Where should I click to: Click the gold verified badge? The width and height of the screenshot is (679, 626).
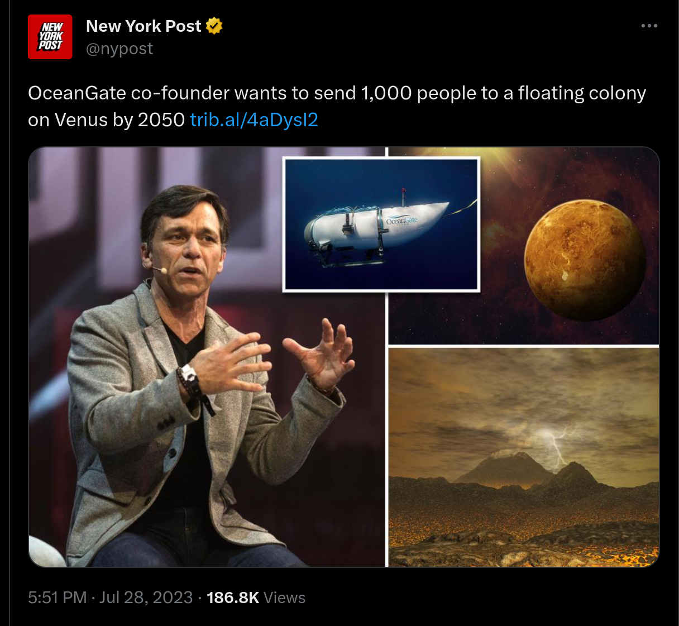coord(214,26)
